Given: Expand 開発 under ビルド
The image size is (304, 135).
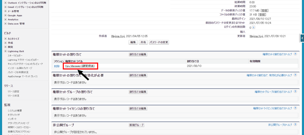Looking at the screenshot, I should click(6, 47).
